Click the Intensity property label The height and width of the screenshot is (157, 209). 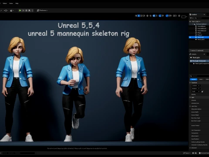click(194, 100)
